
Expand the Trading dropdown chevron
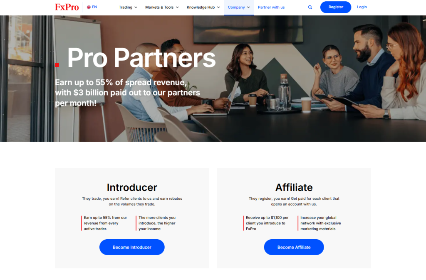(x=136, y=7)
